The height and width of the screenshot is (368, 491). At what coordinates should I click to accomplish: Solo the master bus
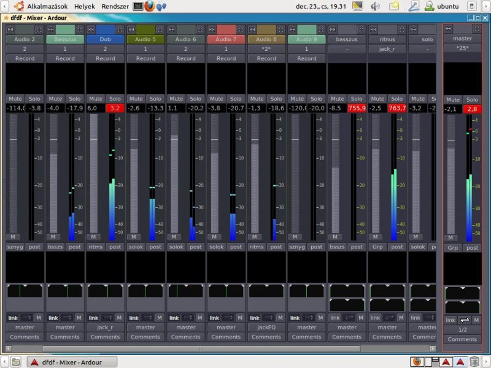[x=472, y=99]
